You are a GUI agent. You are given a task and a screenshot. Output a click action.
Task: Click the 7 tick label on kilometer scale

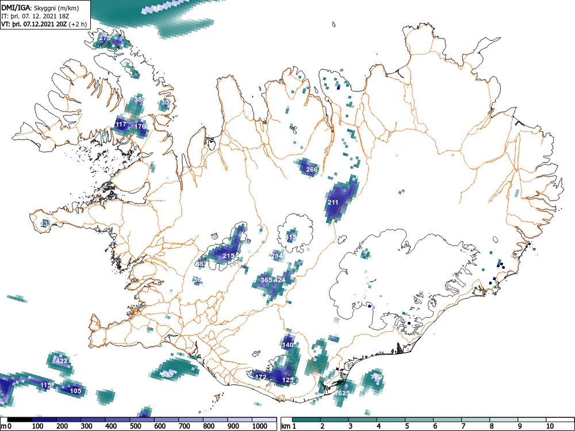(463, 426)
